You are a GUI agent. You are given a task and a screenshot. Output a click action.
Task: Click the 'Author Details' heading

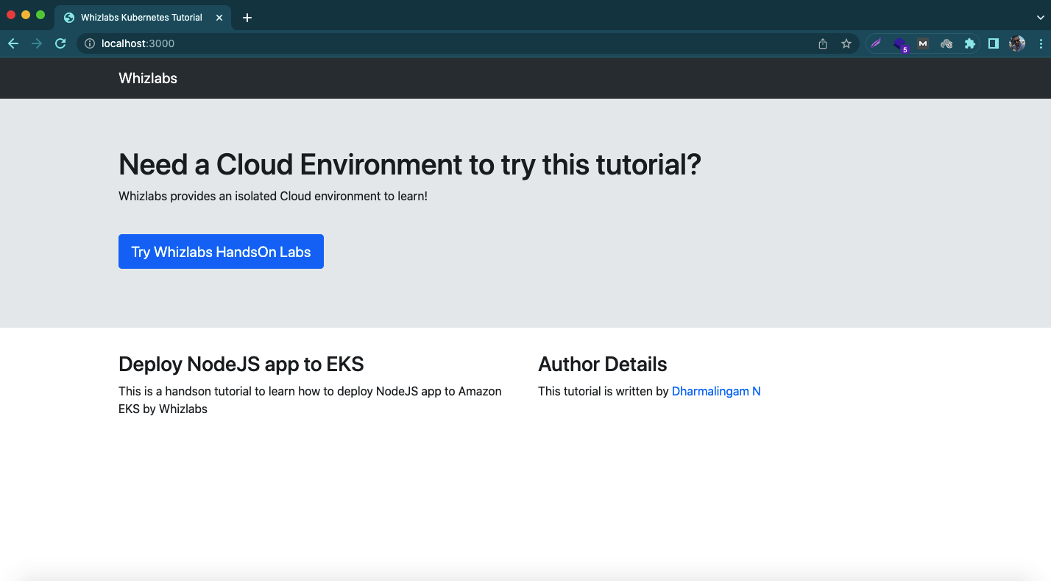click(603, 364)
